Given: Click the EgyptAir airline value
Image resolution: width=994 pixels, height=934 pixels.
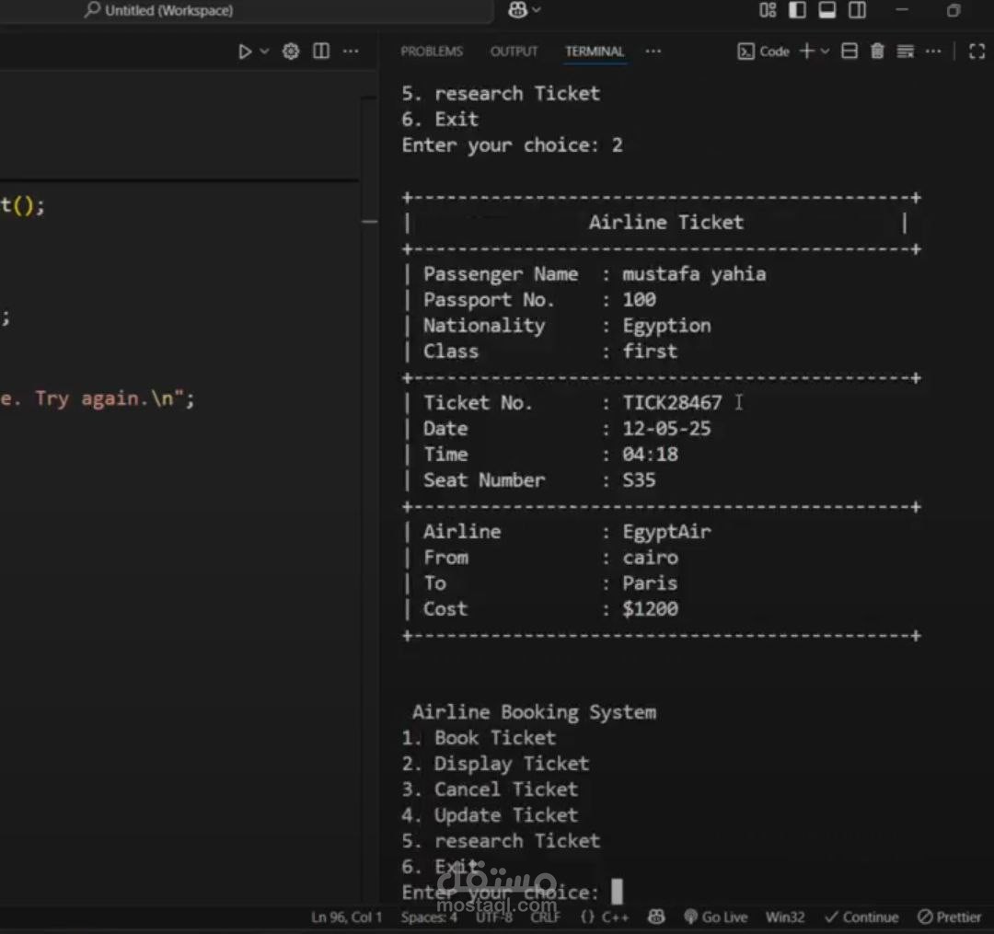Looking at the screenshot, I should 666,532.
